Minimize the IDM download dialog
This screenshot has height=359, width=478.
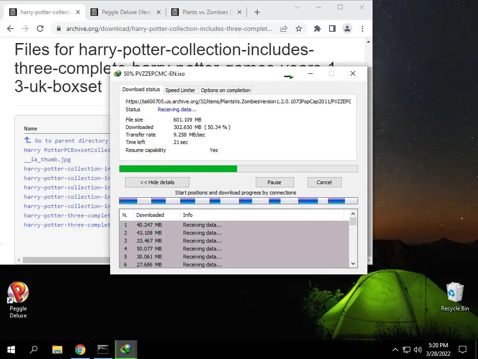coord(310,73)
